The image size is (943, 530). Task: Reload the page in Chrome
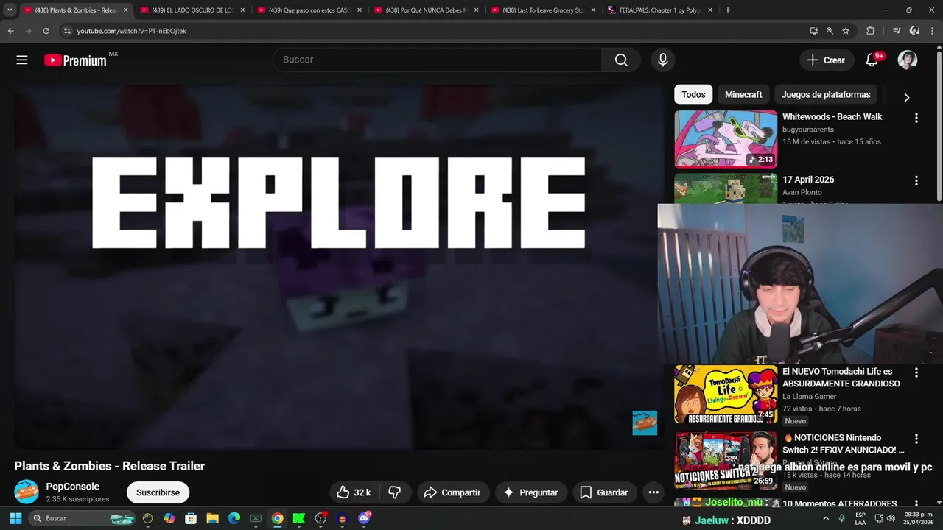[46, 31]
